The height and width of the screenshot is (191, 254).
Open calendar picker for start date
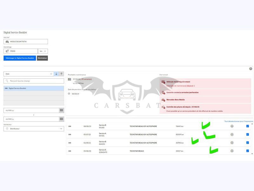click(61, 110)
